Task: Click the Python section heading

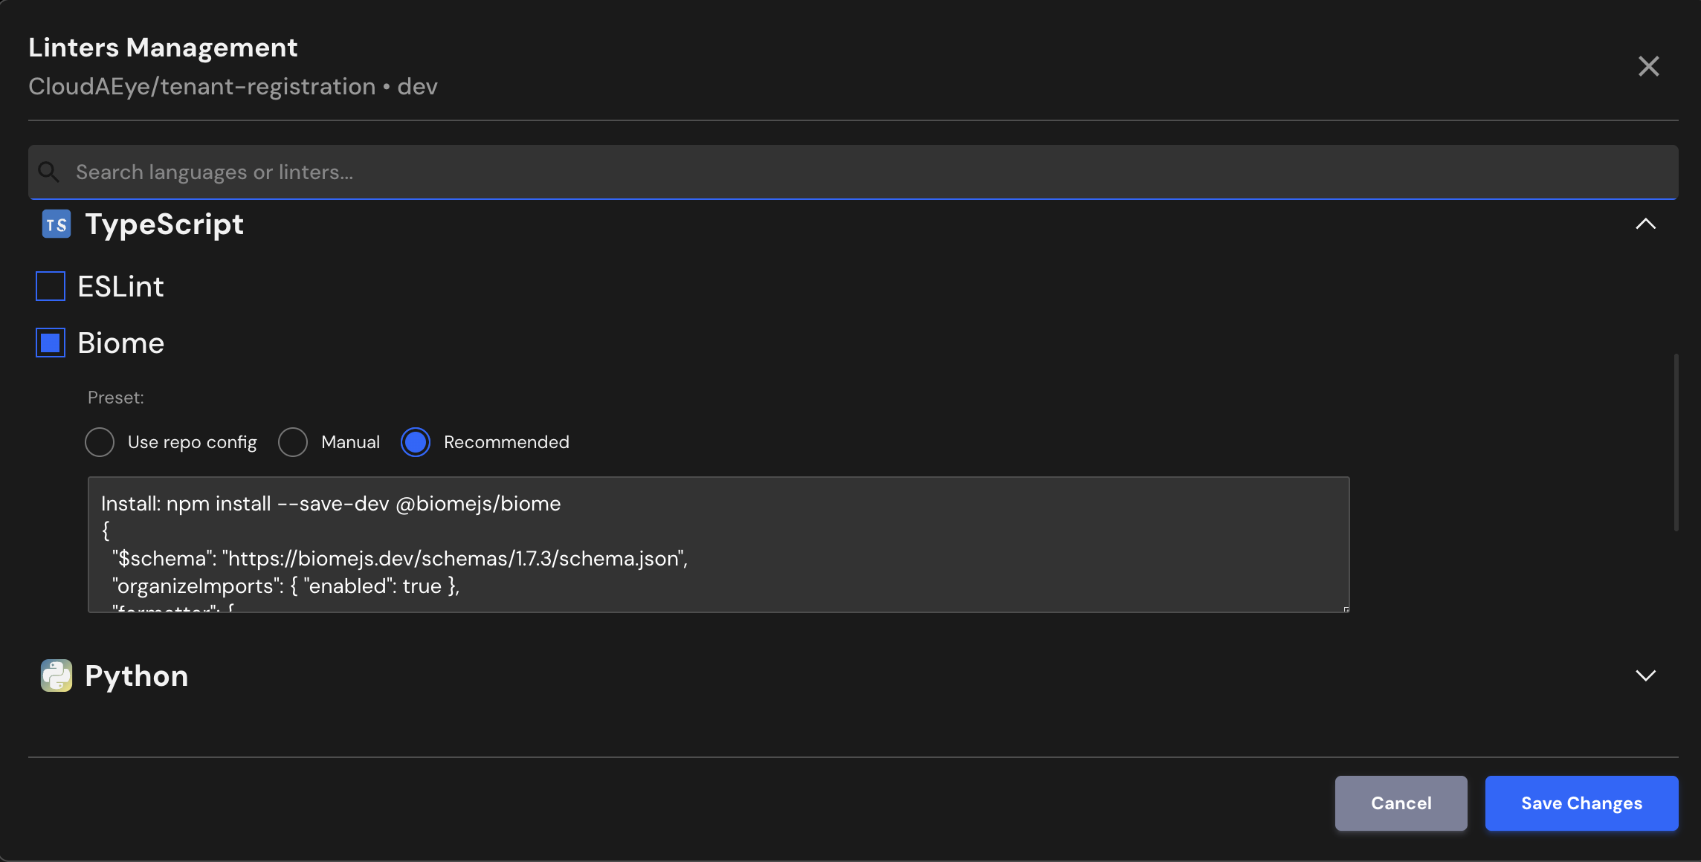Action: click(x=137, y=675)
